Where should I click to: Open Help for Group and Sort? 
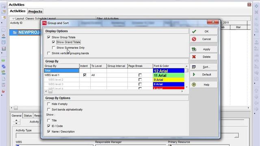[x=204, y=85]
